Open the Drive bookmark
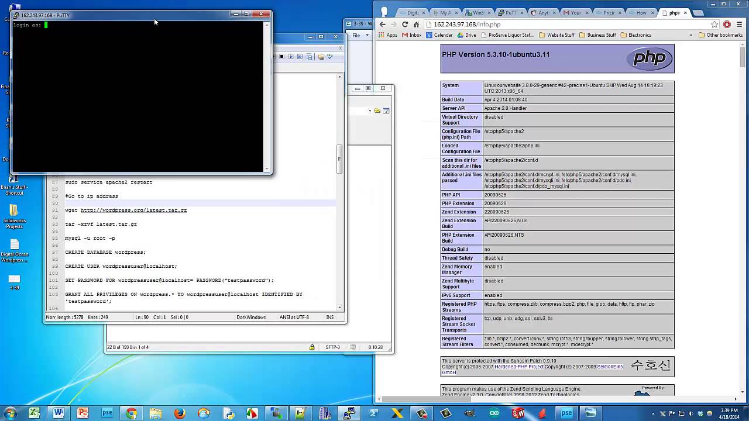749x421 pixels. pyautogui.click(x=466, y=35)
